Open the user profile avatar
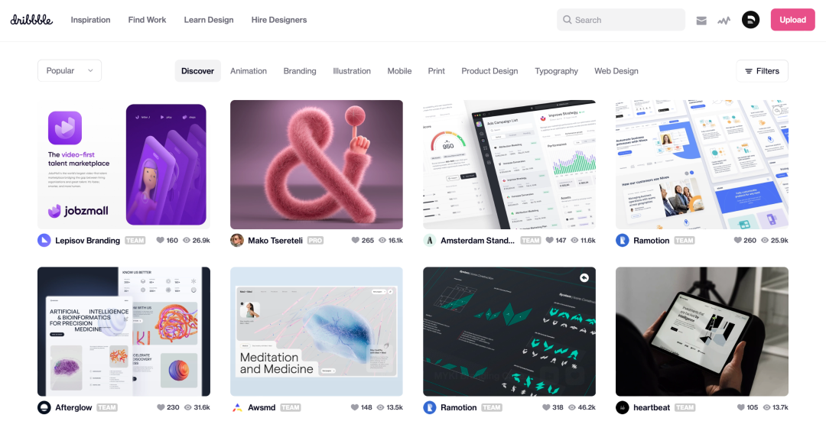Viewport: 826px width, 431px height. click(x=751, y=20)
